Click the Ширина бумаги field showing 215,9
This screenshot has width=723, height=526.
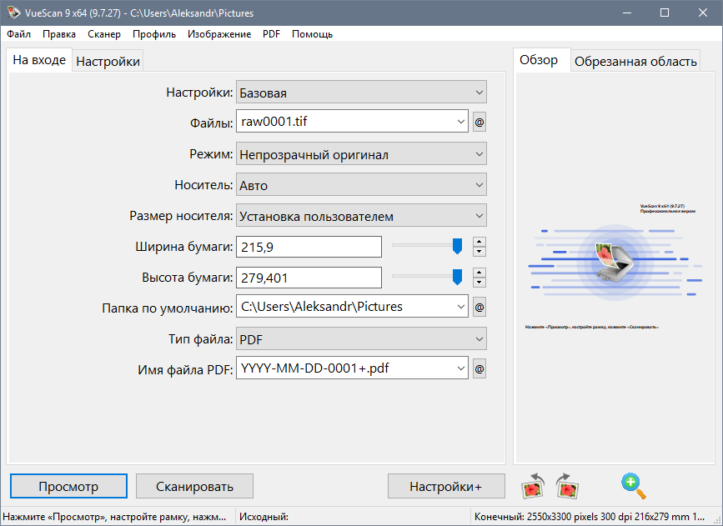(309, 247)
